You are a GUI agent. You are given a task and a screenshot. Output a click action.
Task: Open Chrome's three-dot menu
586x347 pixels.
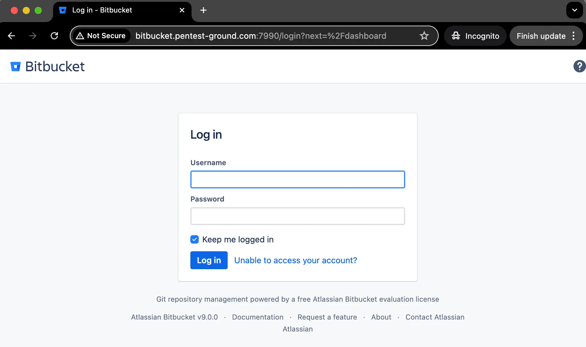573,36
